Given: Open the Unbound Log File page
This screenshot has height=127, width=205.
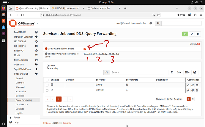Looking at the screenshot, I should [19, 113].
